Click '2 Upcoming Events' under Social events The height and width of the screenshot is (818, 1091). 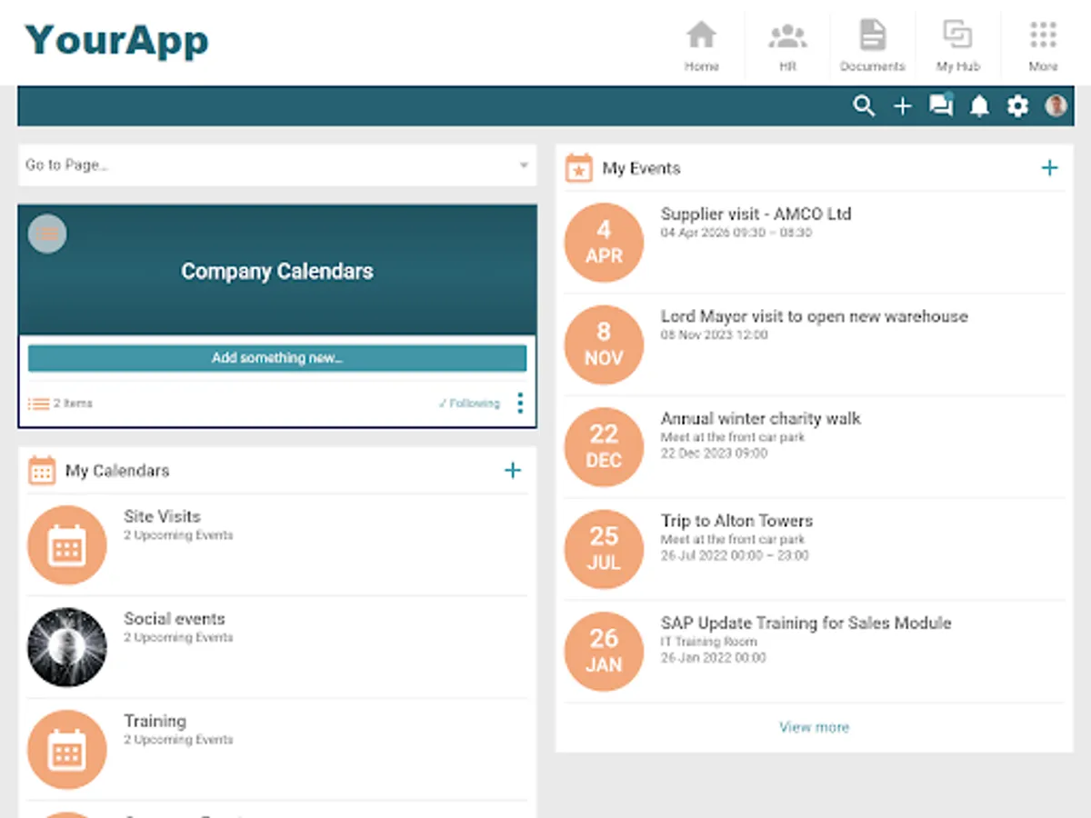pos(178,637)
